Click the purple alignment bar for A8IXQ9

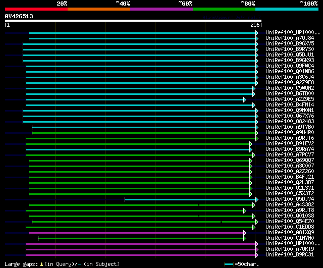click(137, 233)
